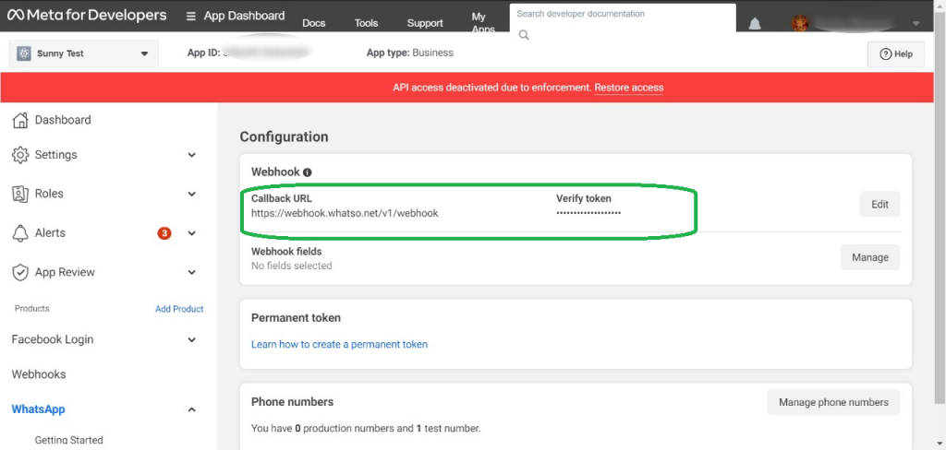Click the user profile avatar
Screen dimensions: 946x450
[802, 23]
